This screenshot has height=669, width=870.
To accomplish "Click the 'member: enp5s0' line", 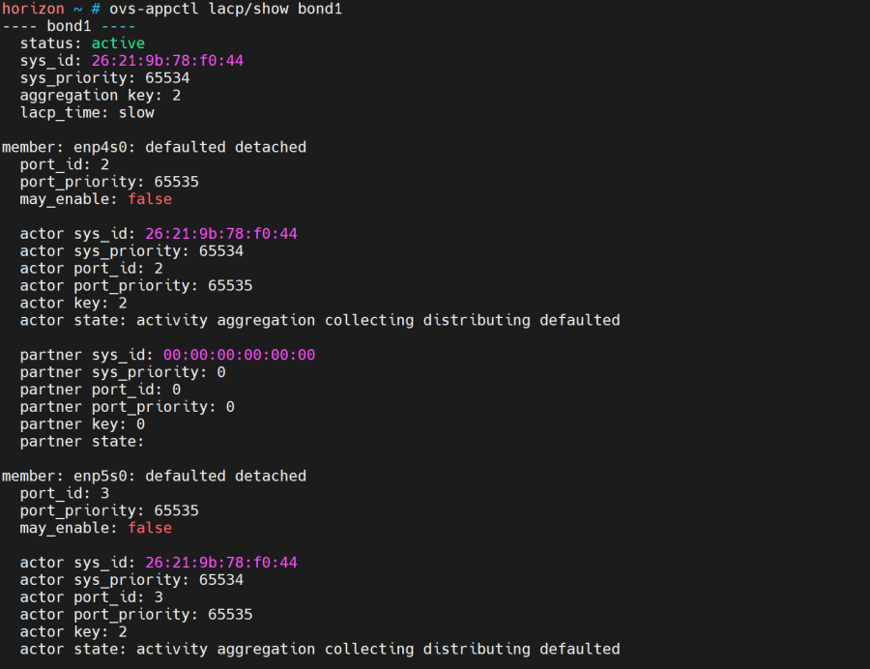I will (155, 476).
